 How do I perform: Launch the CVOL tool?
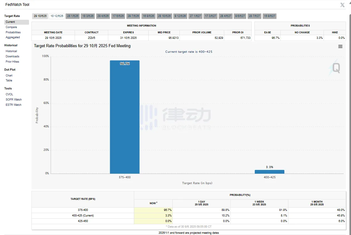(9, 94)
